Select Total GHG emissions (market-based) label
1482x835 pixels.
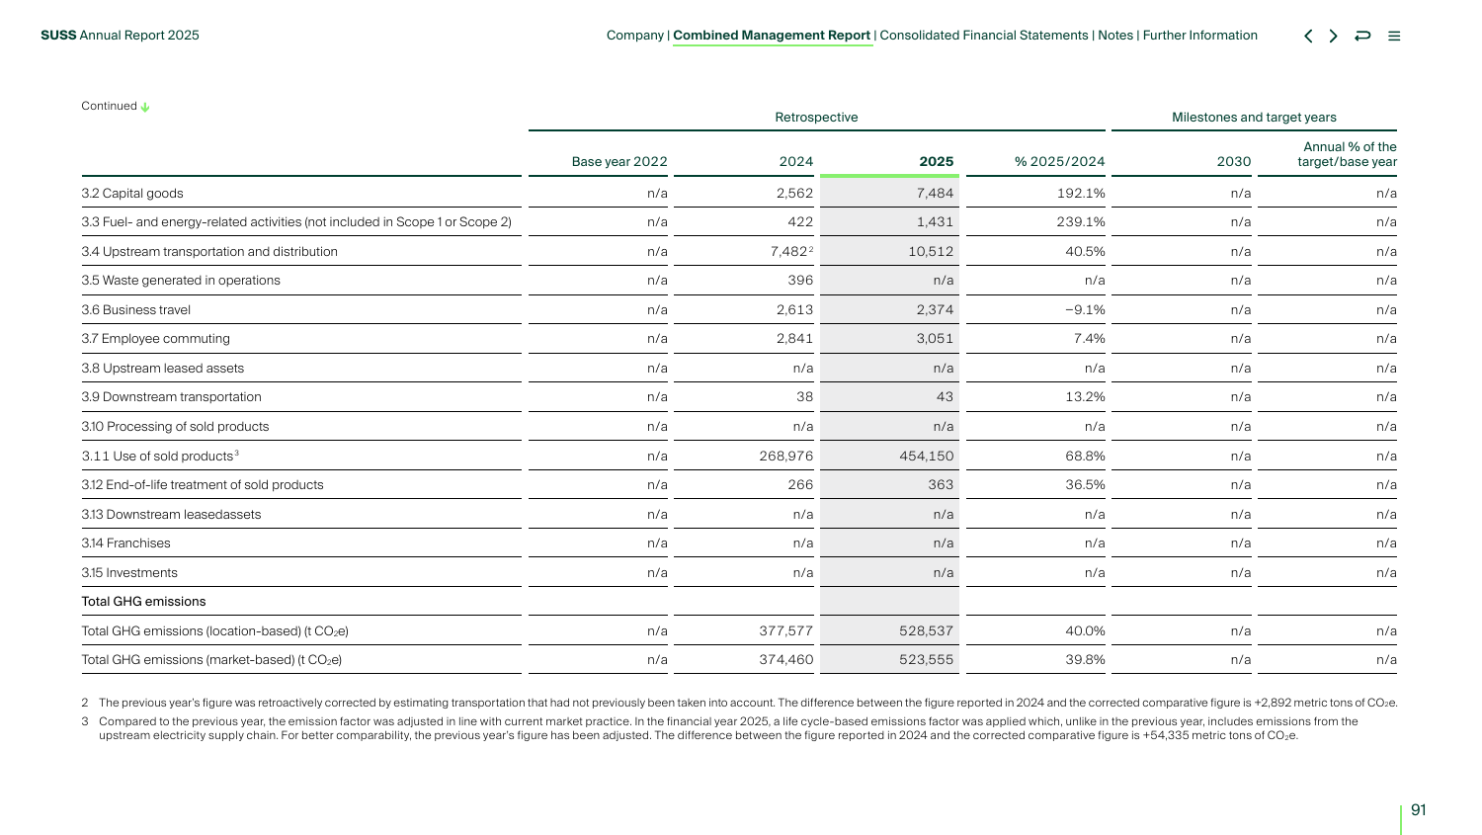(212, 660)
